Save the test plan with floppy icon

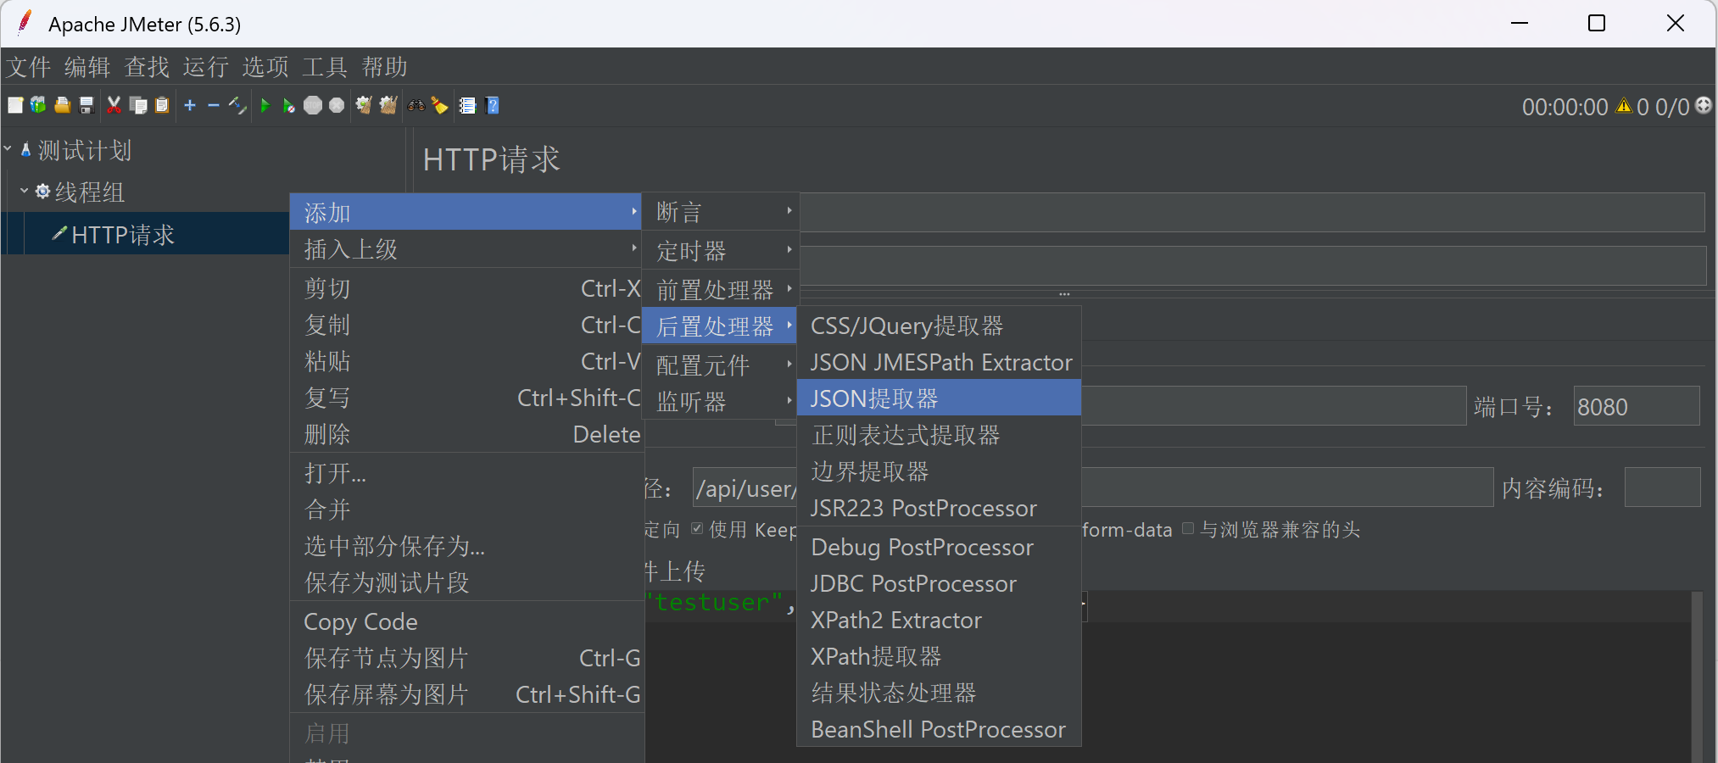tap(86, 105)
